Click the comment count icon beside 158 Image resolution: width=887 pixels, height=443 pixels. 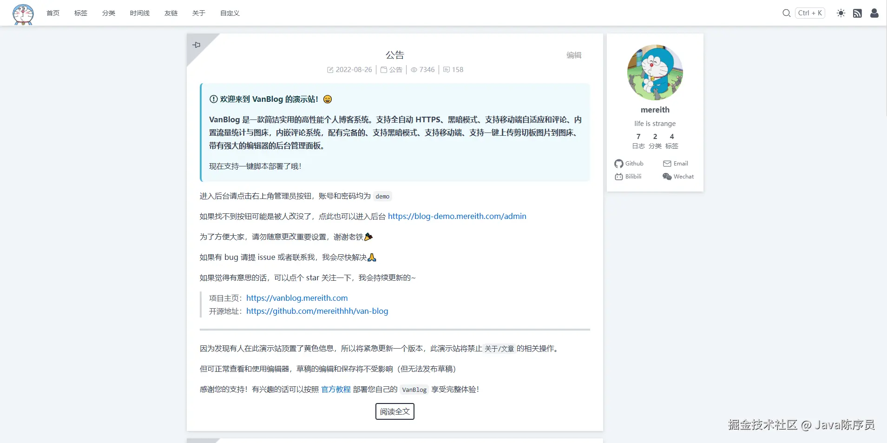[x=447, y=70]
